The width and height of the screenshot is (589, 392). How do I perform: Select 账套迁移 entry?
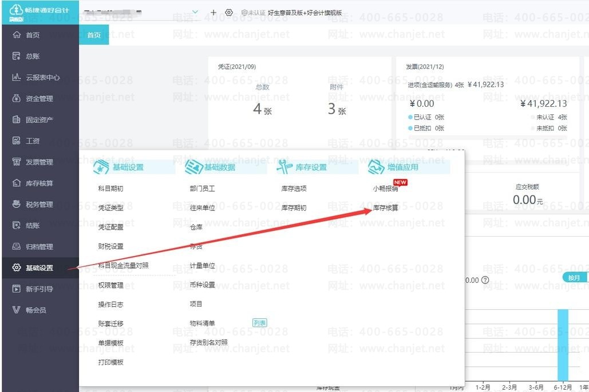pyautogui.click(x=111, y=323)
